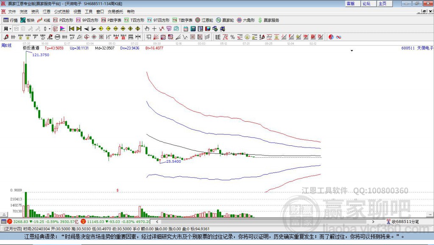Click the 深 Shenzhen index badge
Viewport: 434px width, 245px height.
[x=83, y=222]
